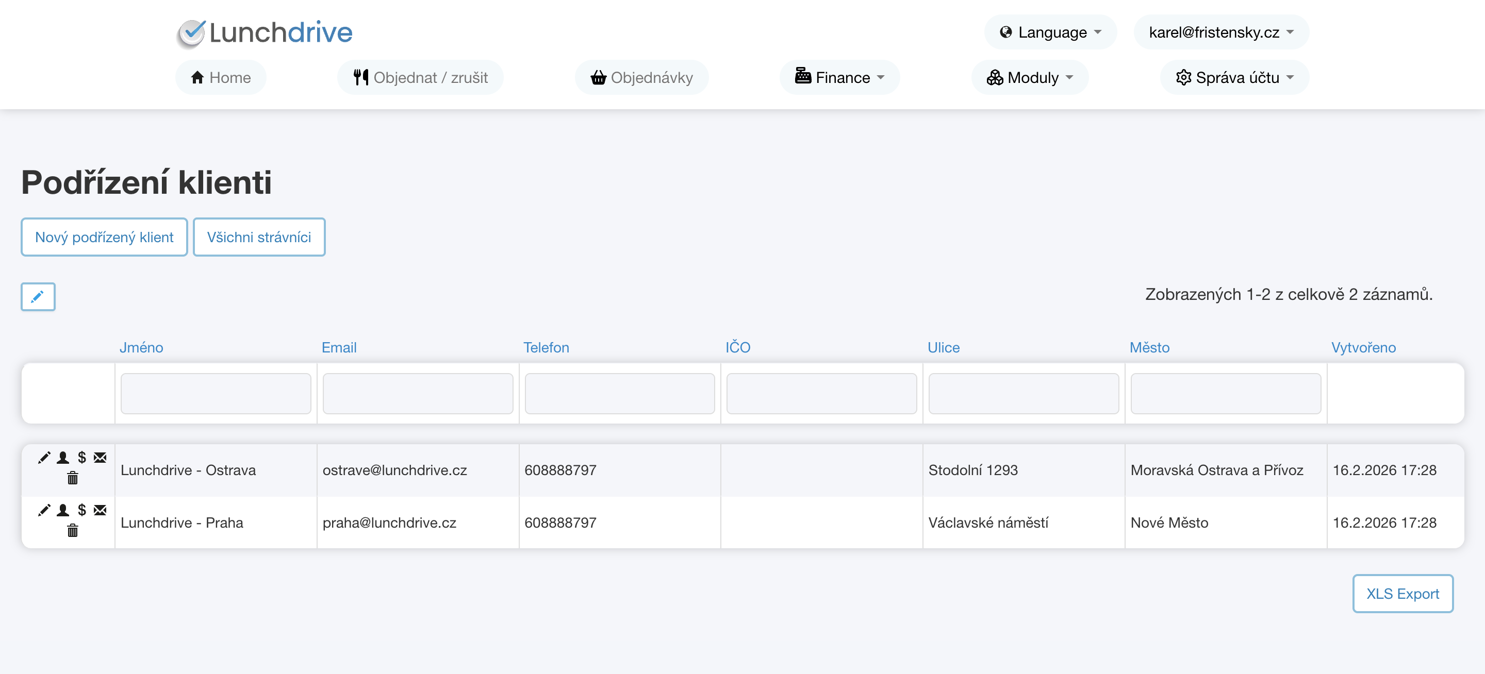Click the Email filter input field
This screenshot has width=1485, height=674.
point(417,394)
